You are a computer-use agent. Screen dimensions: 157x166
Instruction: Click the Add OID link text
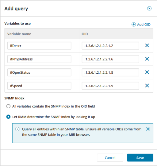[144, 25]
